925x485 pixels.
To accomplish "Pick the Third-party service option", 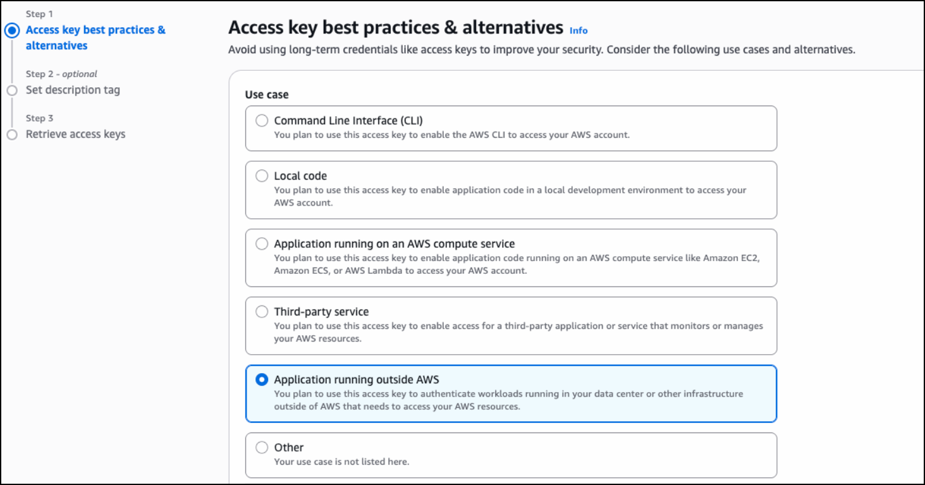I will pyautogui.click(x=262, y=312).
